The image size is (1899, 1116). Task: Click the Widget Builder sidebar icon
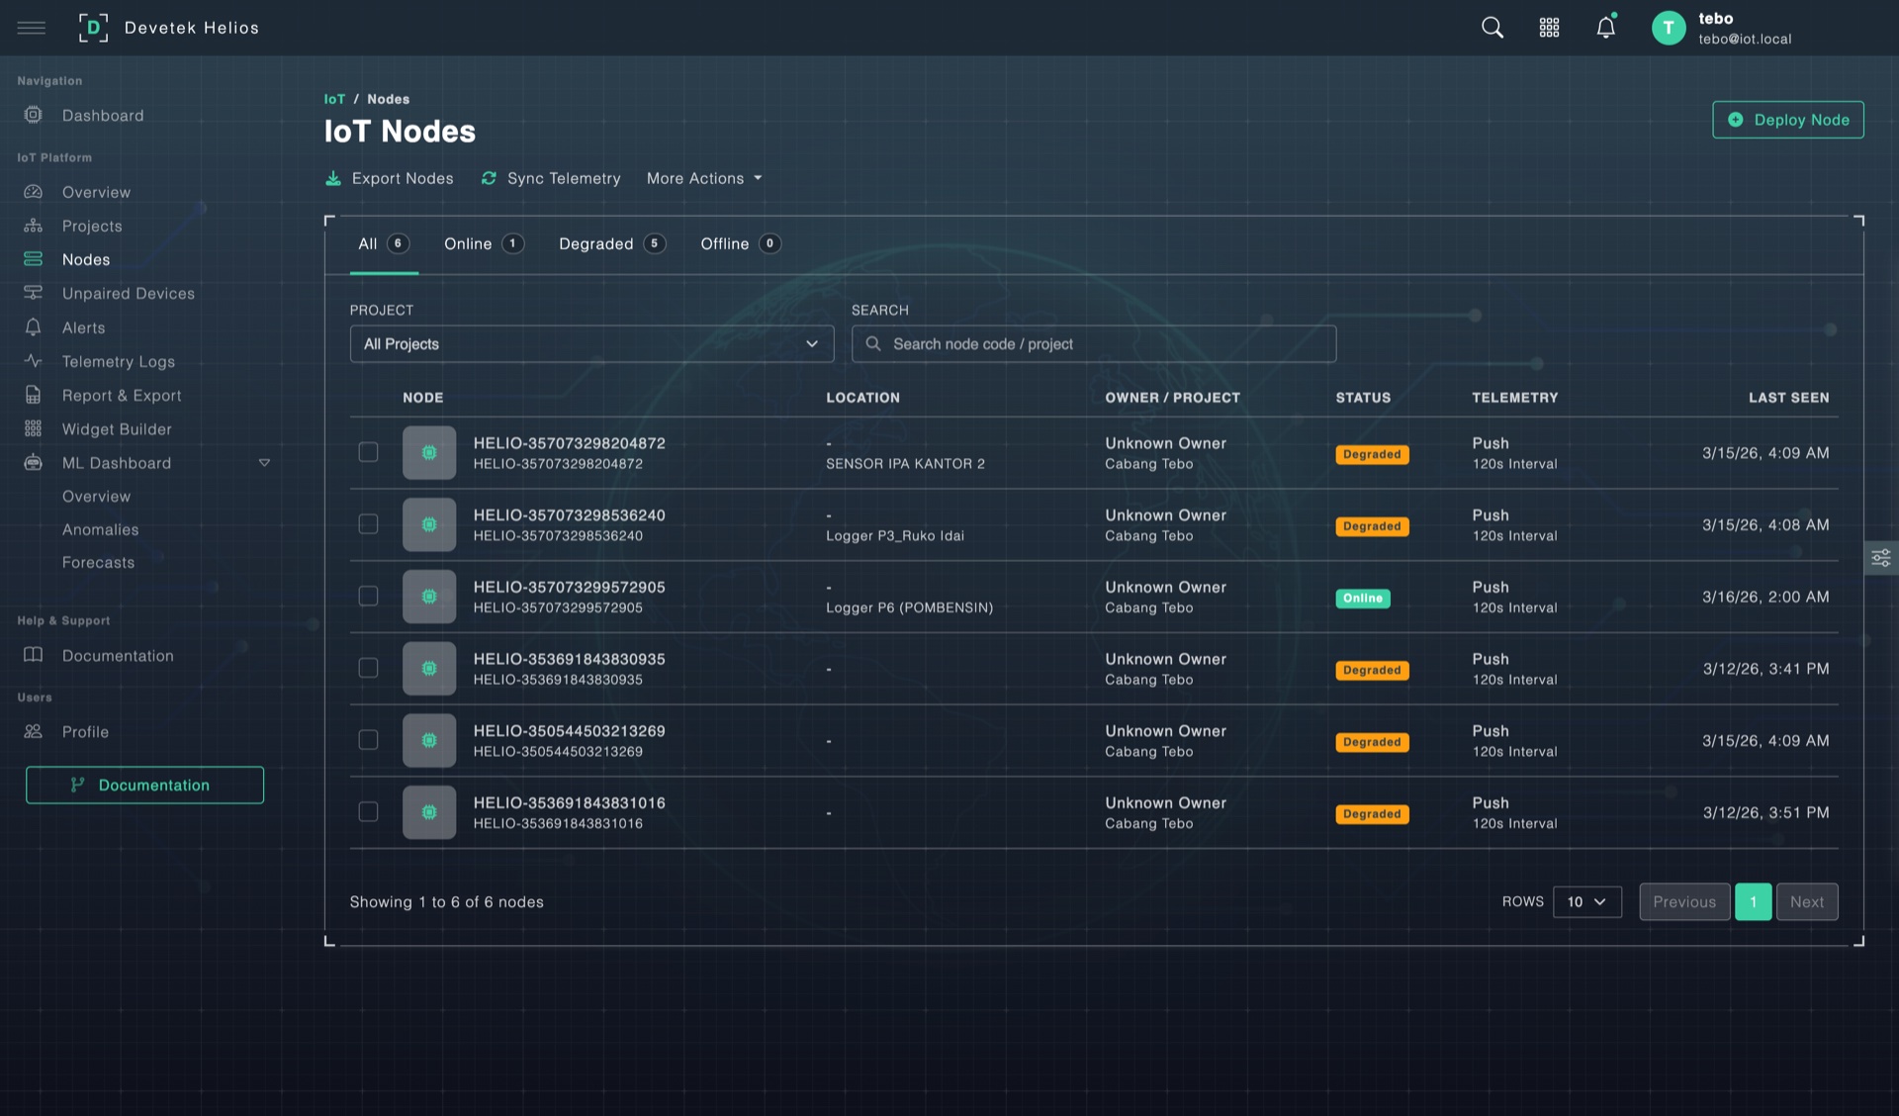coord(33,428)
